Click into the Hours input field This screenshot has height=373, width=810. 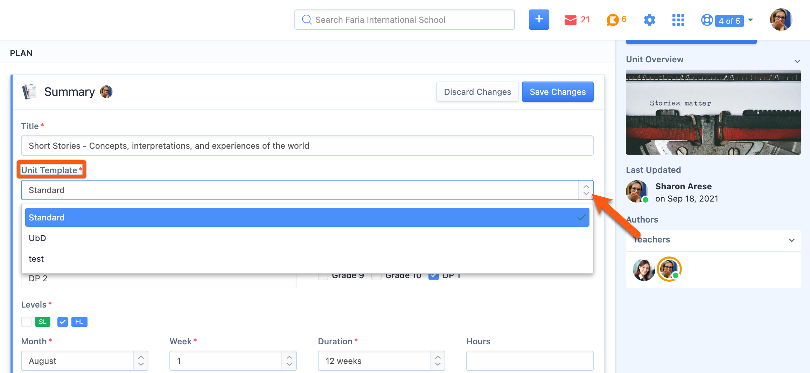click(529, 361)
